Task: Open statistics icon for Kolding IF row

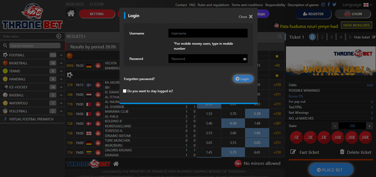Action: (98, 123)
